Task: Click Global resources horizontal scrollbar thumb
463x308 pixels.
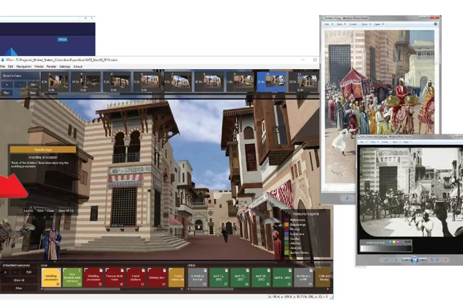Action: [x=212, y=289]
